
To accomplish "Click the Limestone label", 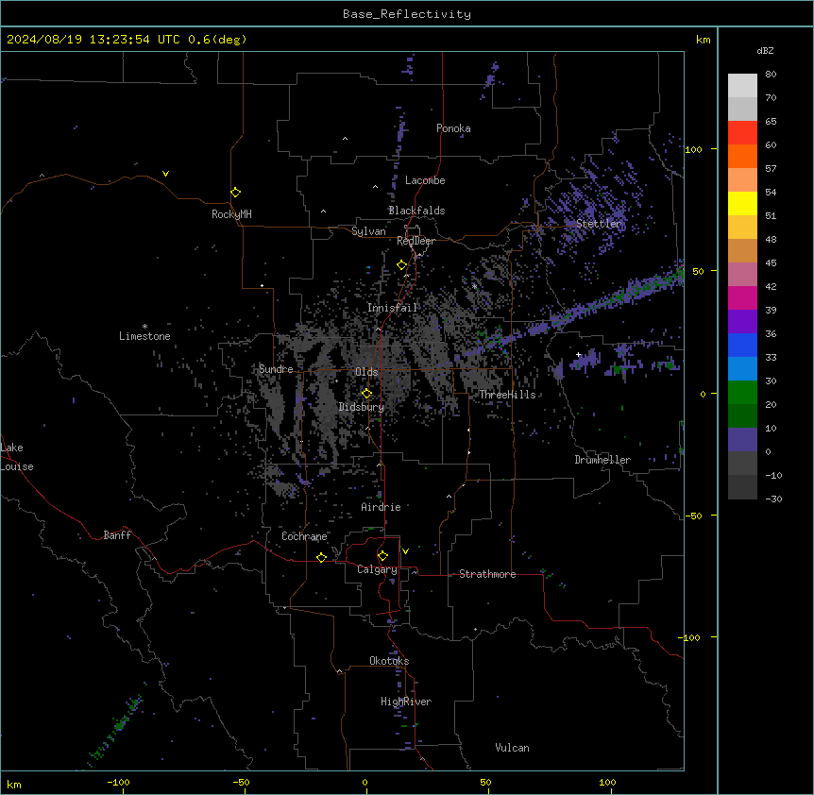I will pos(144,336).
